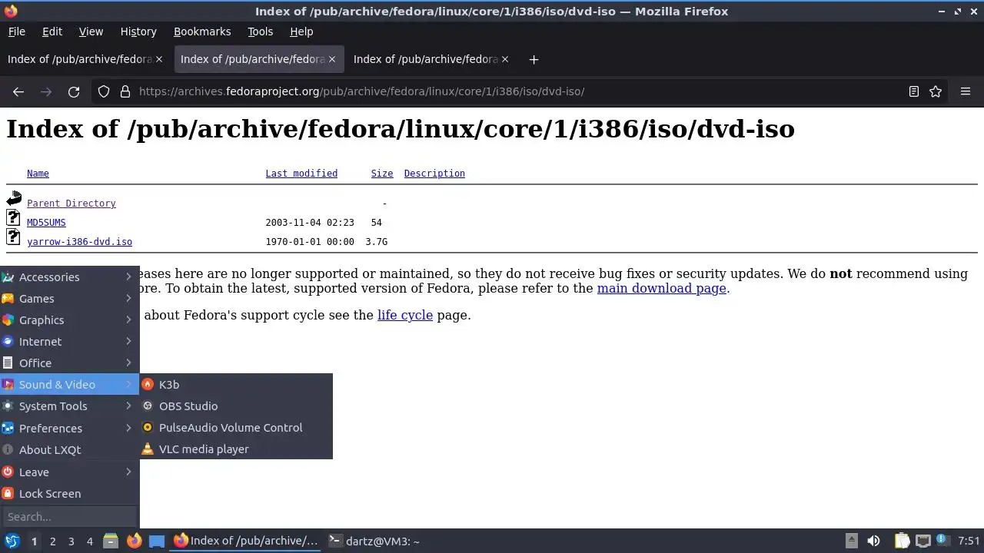Launch Firefox from the quick launch icon
Viewport: 984px width, 553px height.
(134, 541)
